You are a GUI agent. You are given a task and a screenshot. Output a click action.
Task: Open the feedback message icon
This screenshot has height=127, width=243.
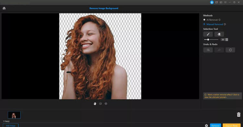click(x=221, y=2)
